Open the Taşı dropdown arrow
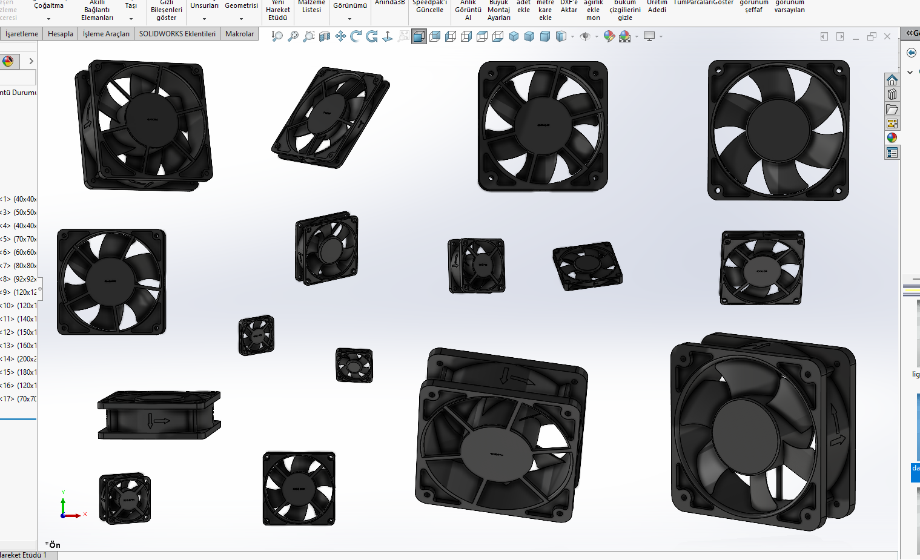This screenshot has width=920, height=560. (131, 19)
